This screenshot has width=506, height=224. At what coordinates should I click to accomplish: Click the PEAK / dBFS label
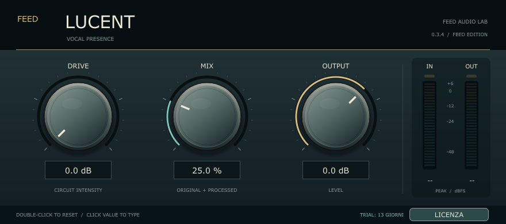(450, 191)
